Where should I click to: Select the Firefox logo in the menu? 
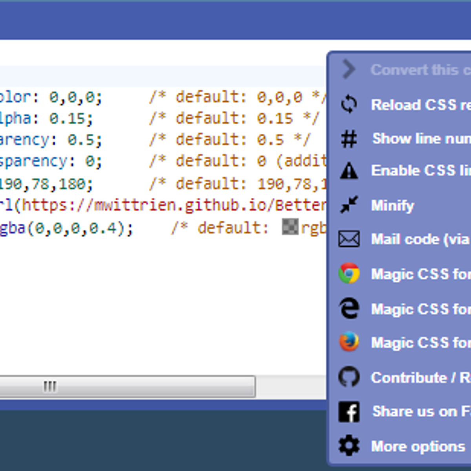(x=349, y=342)
